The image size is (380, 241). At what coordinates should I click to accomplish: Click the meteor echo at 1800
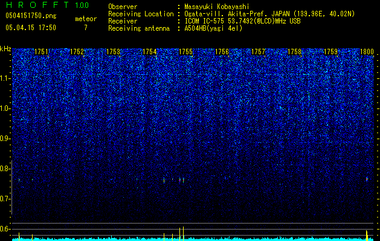(367, 179)
